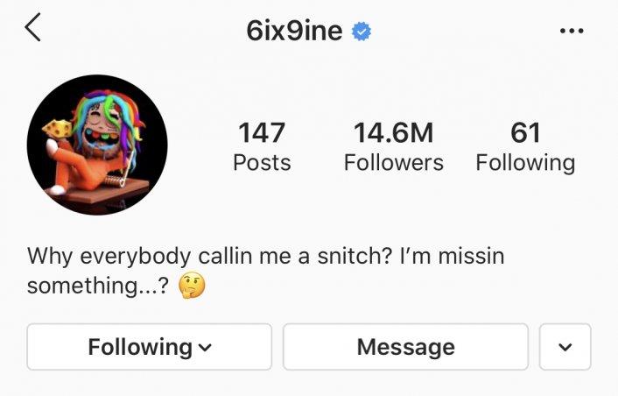Open the 61 following count

(x=525, y=133)
